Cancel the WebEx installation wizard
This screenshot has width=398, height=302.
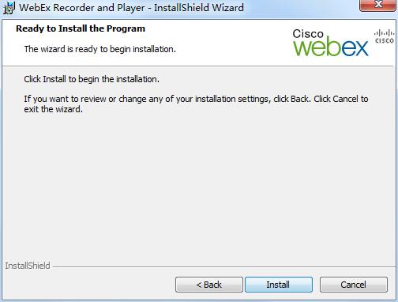[354, 285]
